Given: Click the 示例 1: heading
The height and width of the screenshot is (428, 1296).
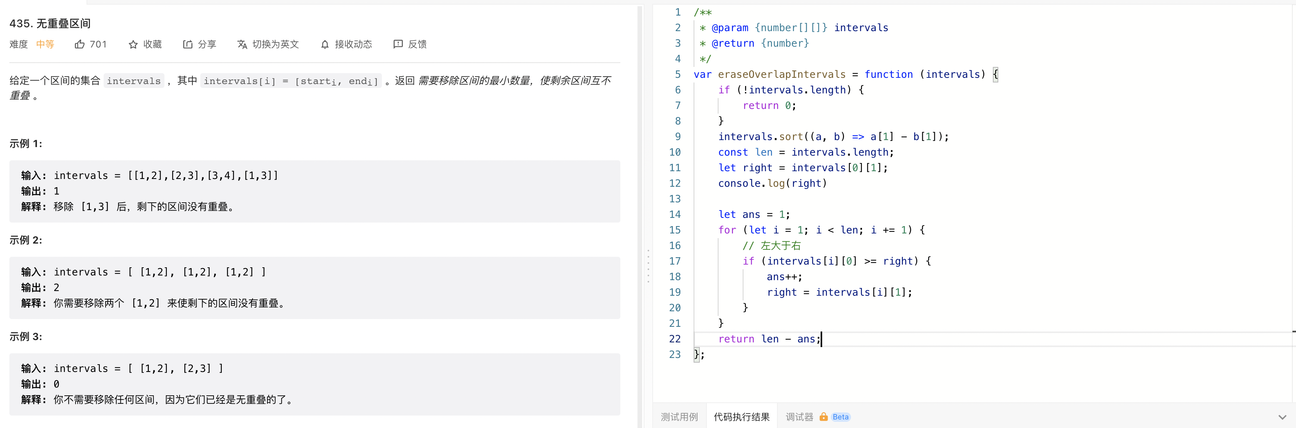Looking at the screenshot, I should point(26,144).
